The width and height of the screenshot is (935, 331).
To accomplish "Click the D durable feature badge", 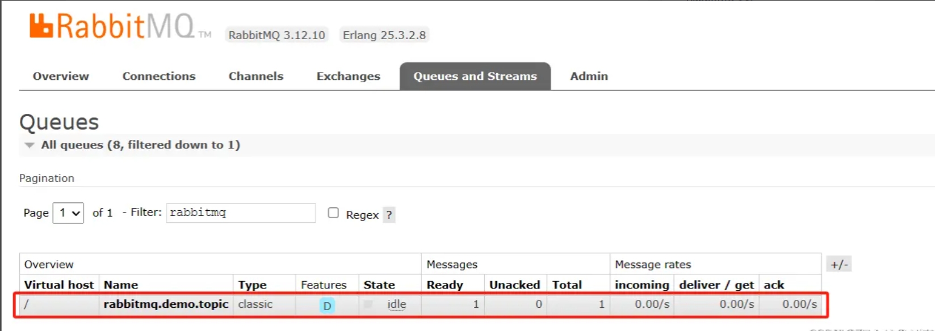I will 327,306.
